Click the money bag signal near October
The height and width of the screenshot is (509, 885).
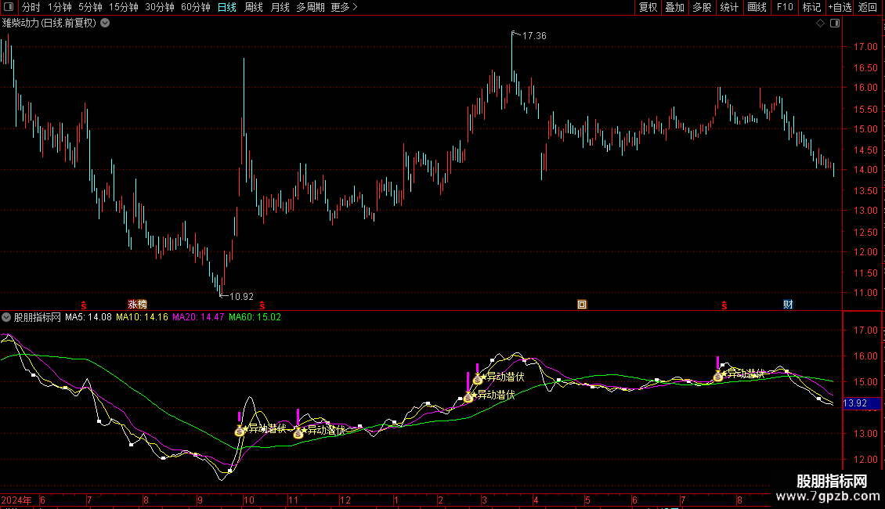(x=240, y=431)
